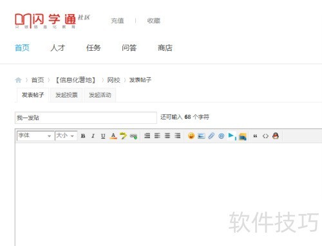Open the 大小 size dropdown
This screenshot has width=322, height=246.
click(x=66, y=136)
